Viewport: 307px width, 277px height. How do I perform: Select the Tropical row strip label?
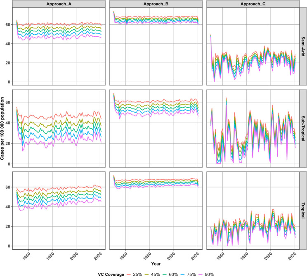pyautogui.click(x=303, y=211)
